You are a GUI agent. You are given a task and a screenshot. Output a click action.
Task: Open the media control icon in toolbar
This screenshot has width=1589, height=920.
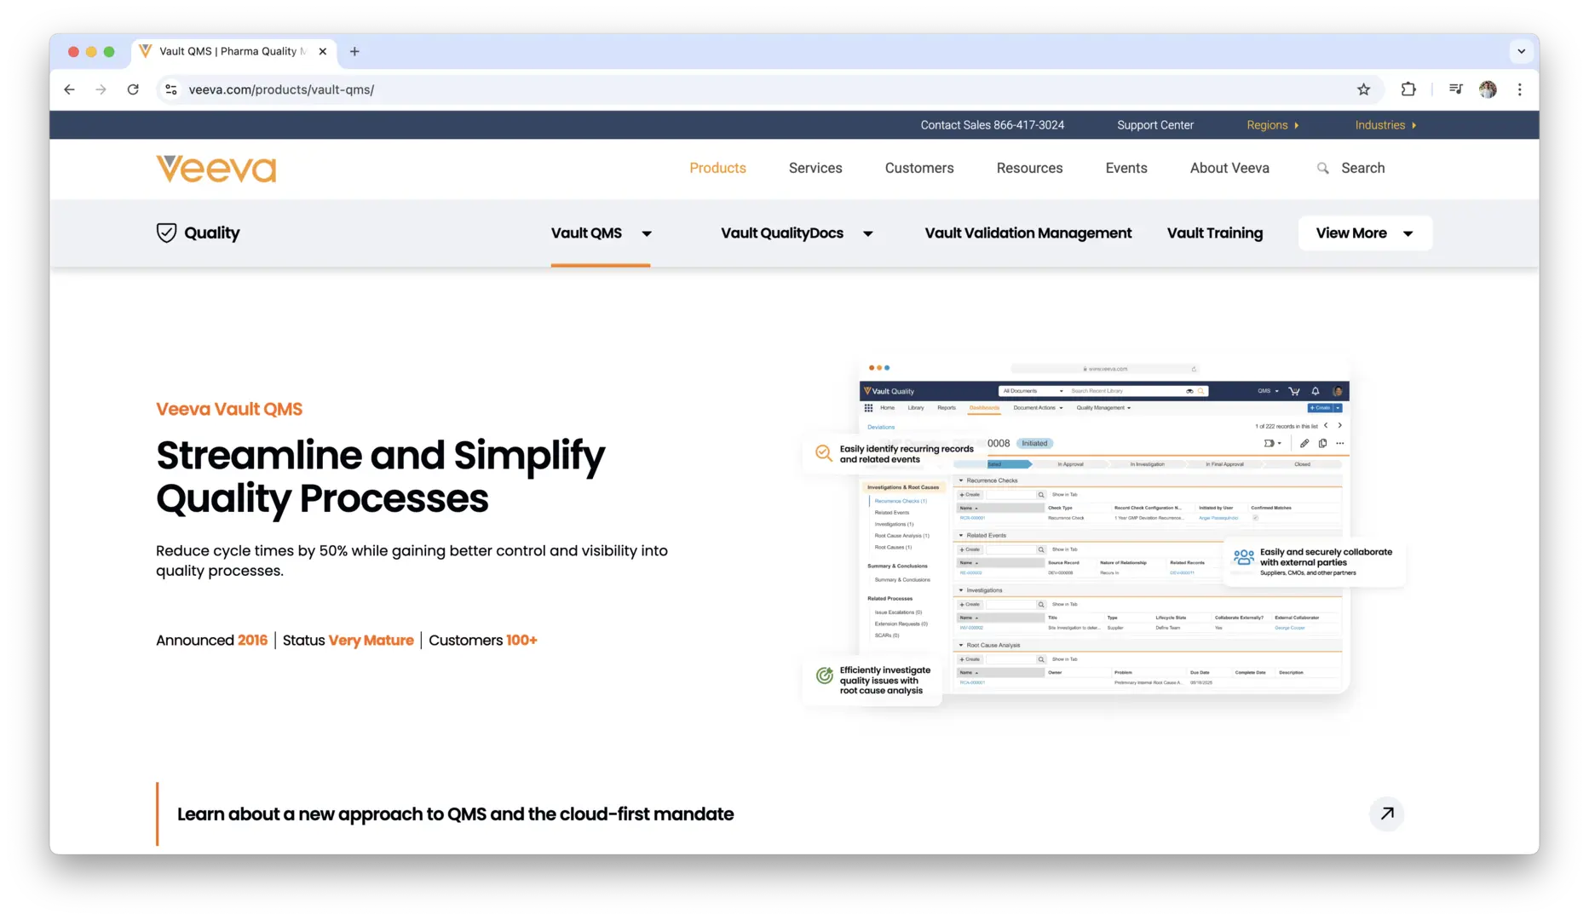coord(1455,89)
